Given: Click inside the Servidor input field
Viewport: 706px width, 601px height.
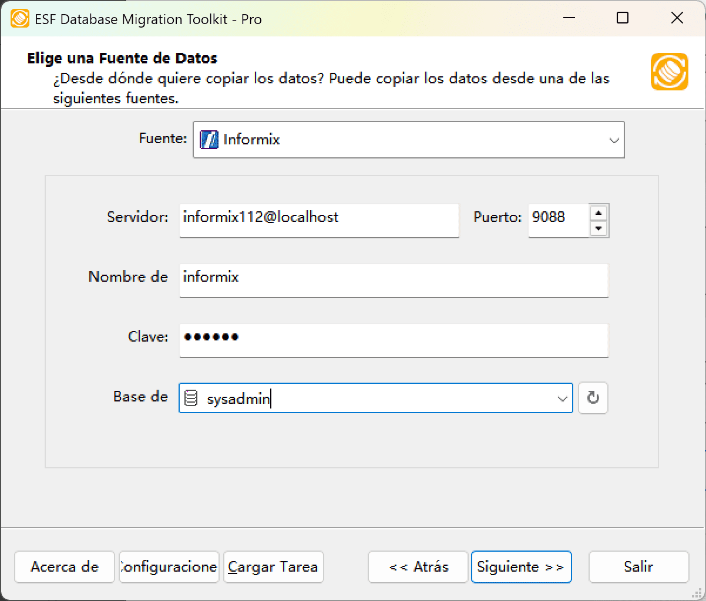Looking at the screenshot, I should (x=320, y=221).
